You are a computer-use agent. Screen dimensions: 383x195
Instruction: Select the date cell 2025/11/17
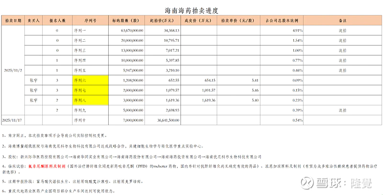point(13,120)
